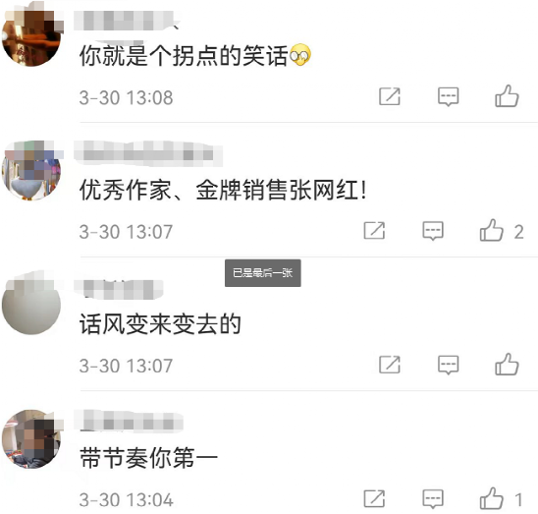Reply to the comment '带节奏你第一'

click(433, 499)
